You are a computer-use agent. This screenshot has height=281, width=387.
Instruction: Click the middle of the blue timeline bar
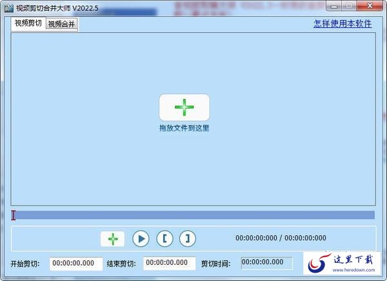[193, 215]
